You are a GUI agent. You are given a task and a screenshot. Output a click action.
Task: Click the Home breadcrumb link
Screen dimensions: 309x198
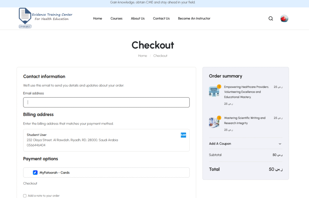(x=142, y=56)
